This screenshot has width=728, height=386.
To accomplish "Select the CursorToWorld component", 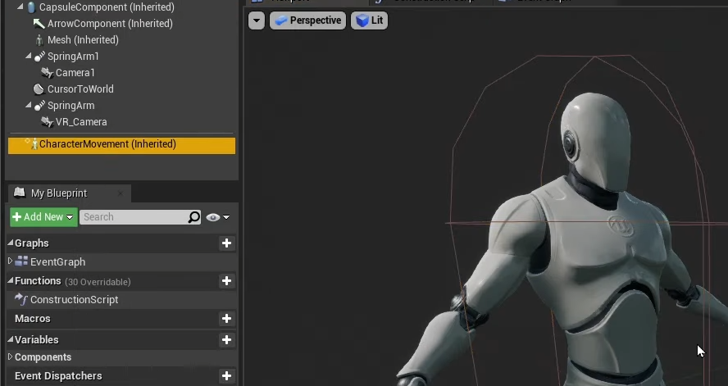I will point(80,89).
